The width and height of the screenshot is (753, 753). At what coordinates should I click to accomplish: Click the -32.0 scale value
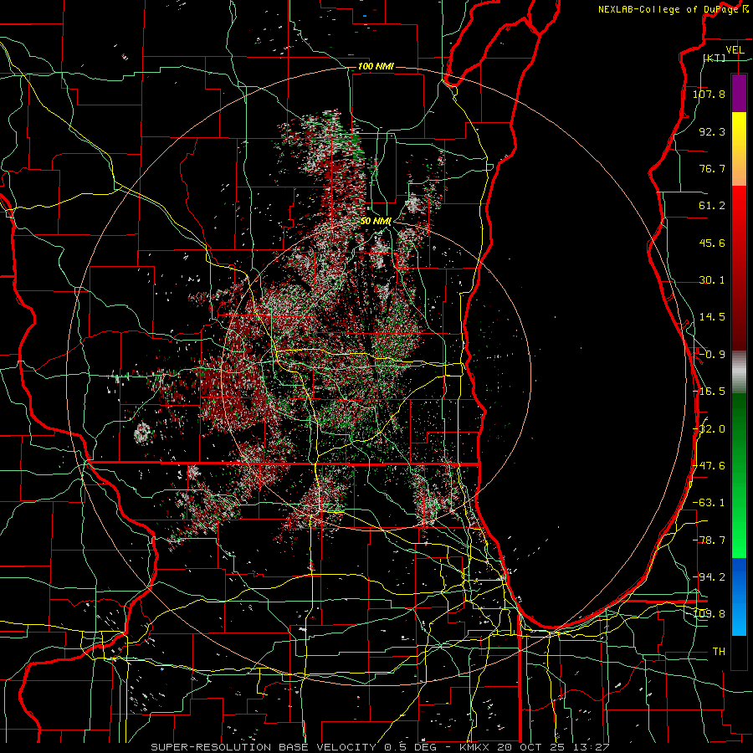pos(709,429)
